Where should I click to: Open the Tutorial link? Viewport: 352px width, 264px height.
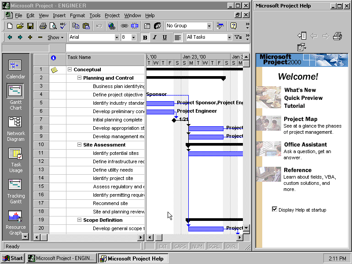(294, 106)
